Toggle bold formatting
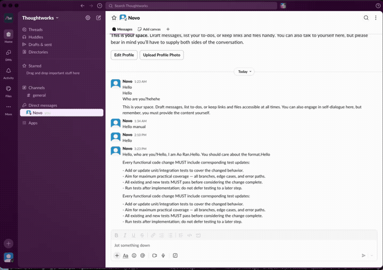The height and width of the screenshot is (270, 383). click(x=116, y=235)
